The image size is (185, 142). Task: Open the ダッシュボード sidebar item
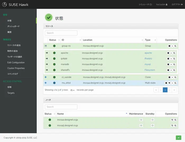click(x=13, y=26)
